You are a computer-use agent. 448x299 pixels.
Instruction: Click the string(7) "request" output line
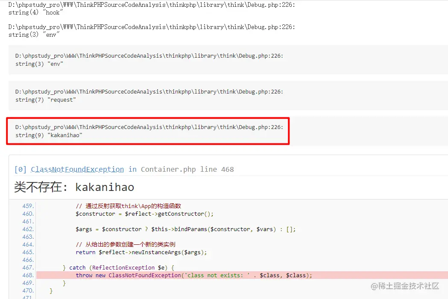(x=45, y=100)
